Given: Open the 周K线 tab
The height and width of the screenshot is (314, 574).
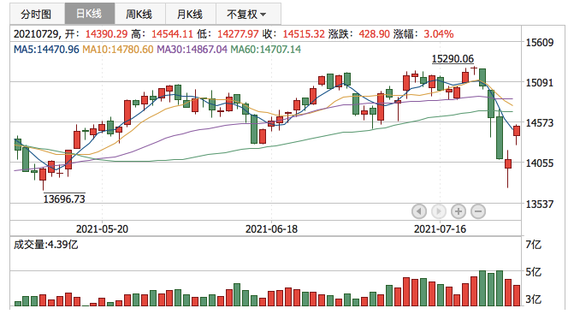Looking at the screenshot, I should pos(139,15).
